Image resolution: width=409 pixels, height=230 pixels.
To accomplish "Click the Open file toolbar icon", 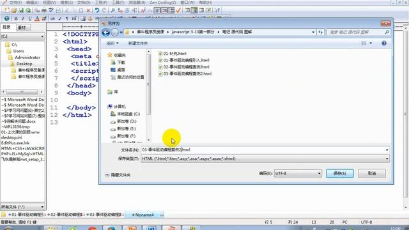I will [14, 10].
